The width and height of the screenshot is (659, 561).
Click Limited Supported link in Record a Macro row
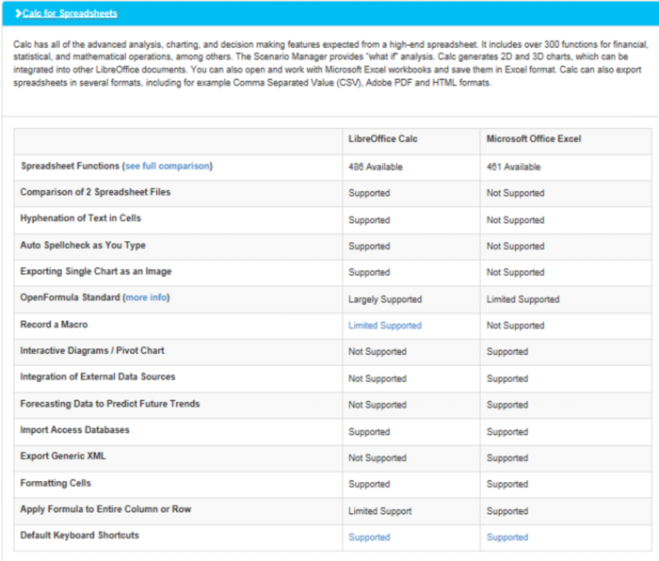coord(384,326)
